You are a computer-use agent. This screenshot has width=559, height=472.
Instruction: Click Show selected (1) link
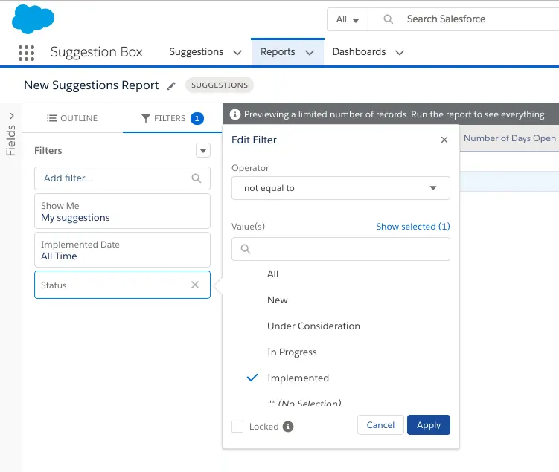tap(413, 227)
